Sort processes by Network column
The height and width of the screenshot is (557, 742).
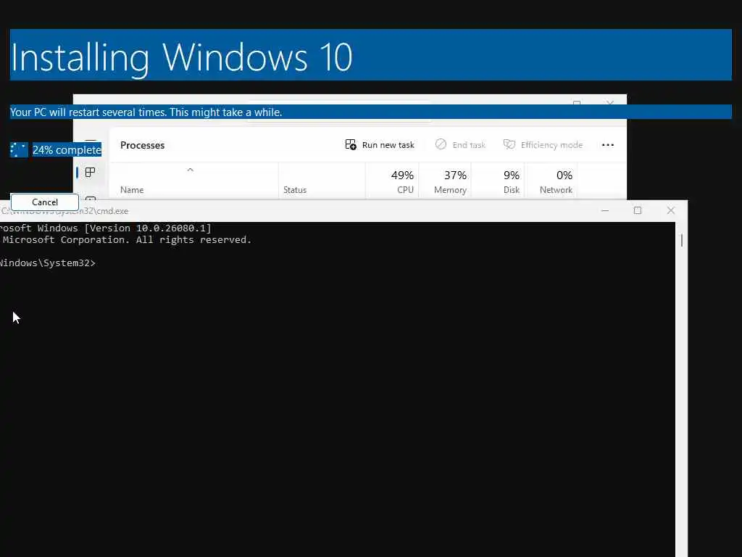[x=551, y=181]
